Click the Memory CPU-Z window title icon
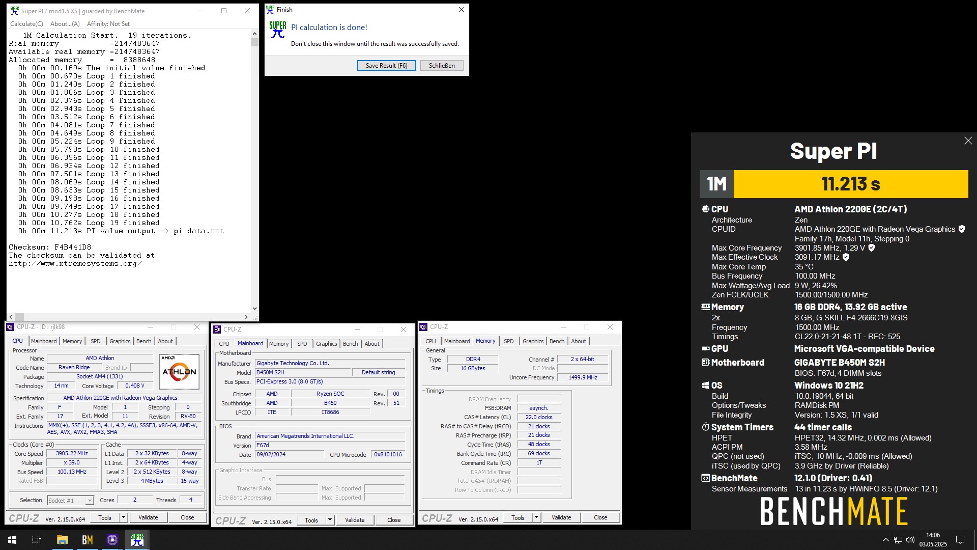The height and width of the screenshot is (550, 977). coord(423,327)
